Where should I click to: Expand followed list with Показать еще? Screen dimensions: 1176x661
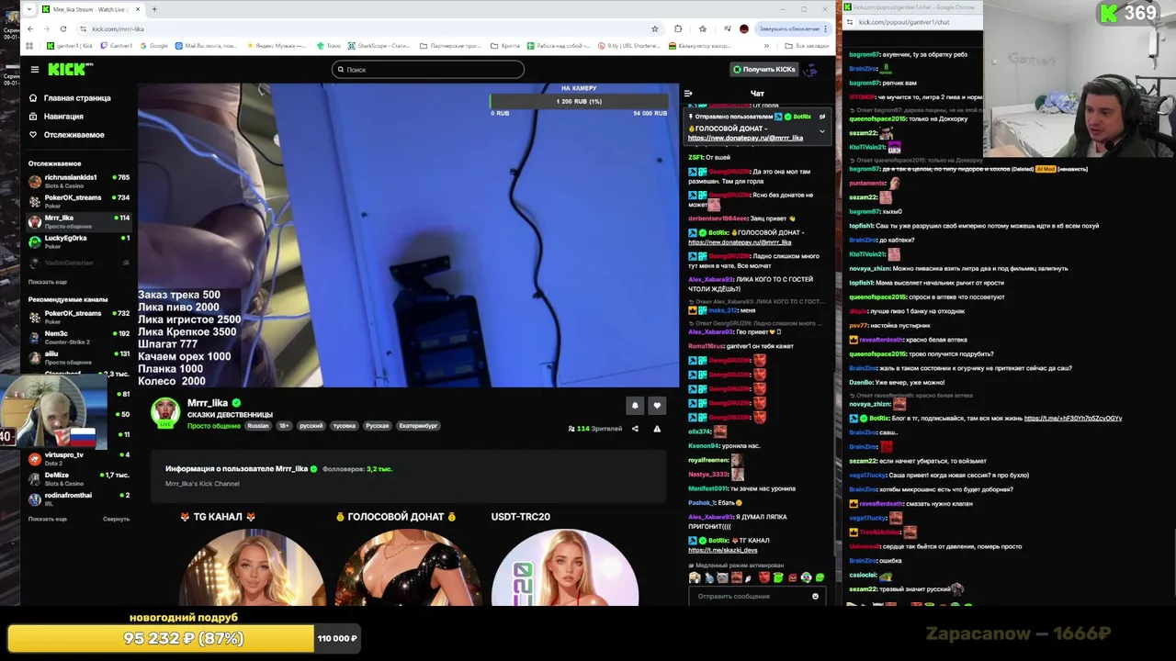click(47, 282)
